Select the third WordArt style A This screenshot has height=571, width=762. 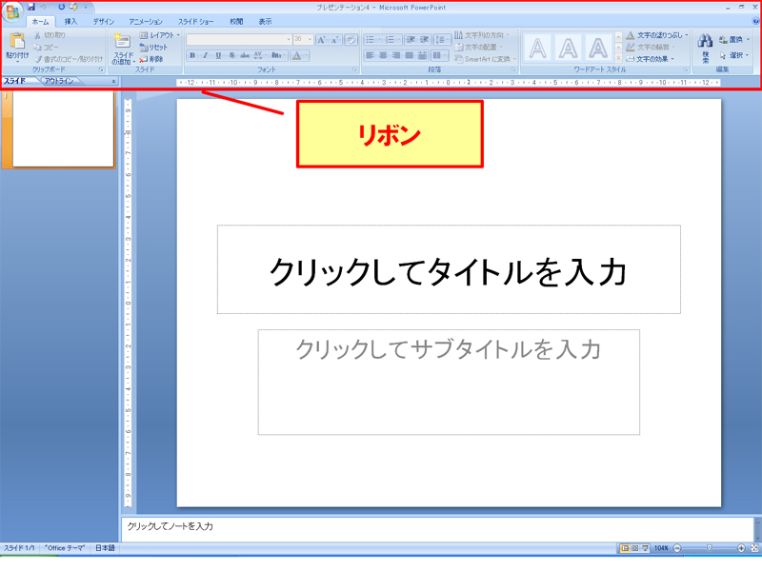(598, 48)
